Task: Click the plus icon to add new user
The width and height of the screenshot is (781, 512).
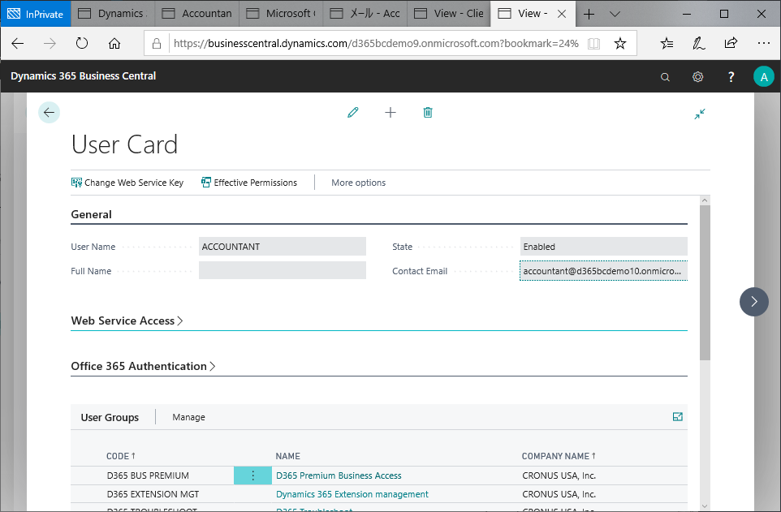Action: click(x=390, y=113)
